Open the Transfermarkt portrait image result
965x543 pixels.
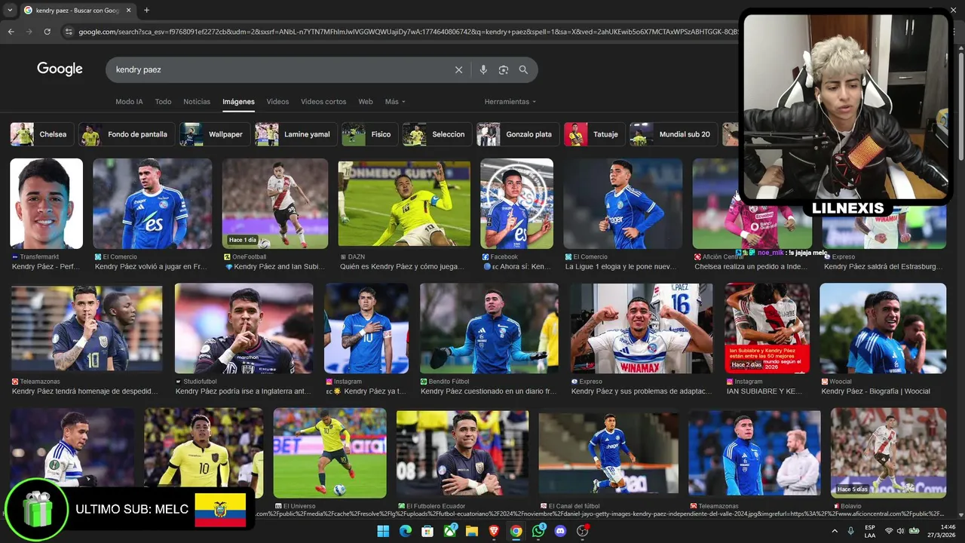46,204
